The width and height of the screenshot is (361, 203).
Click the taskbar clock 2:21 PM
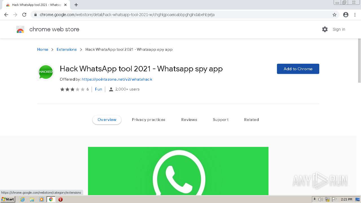click(x=347, y=199)
